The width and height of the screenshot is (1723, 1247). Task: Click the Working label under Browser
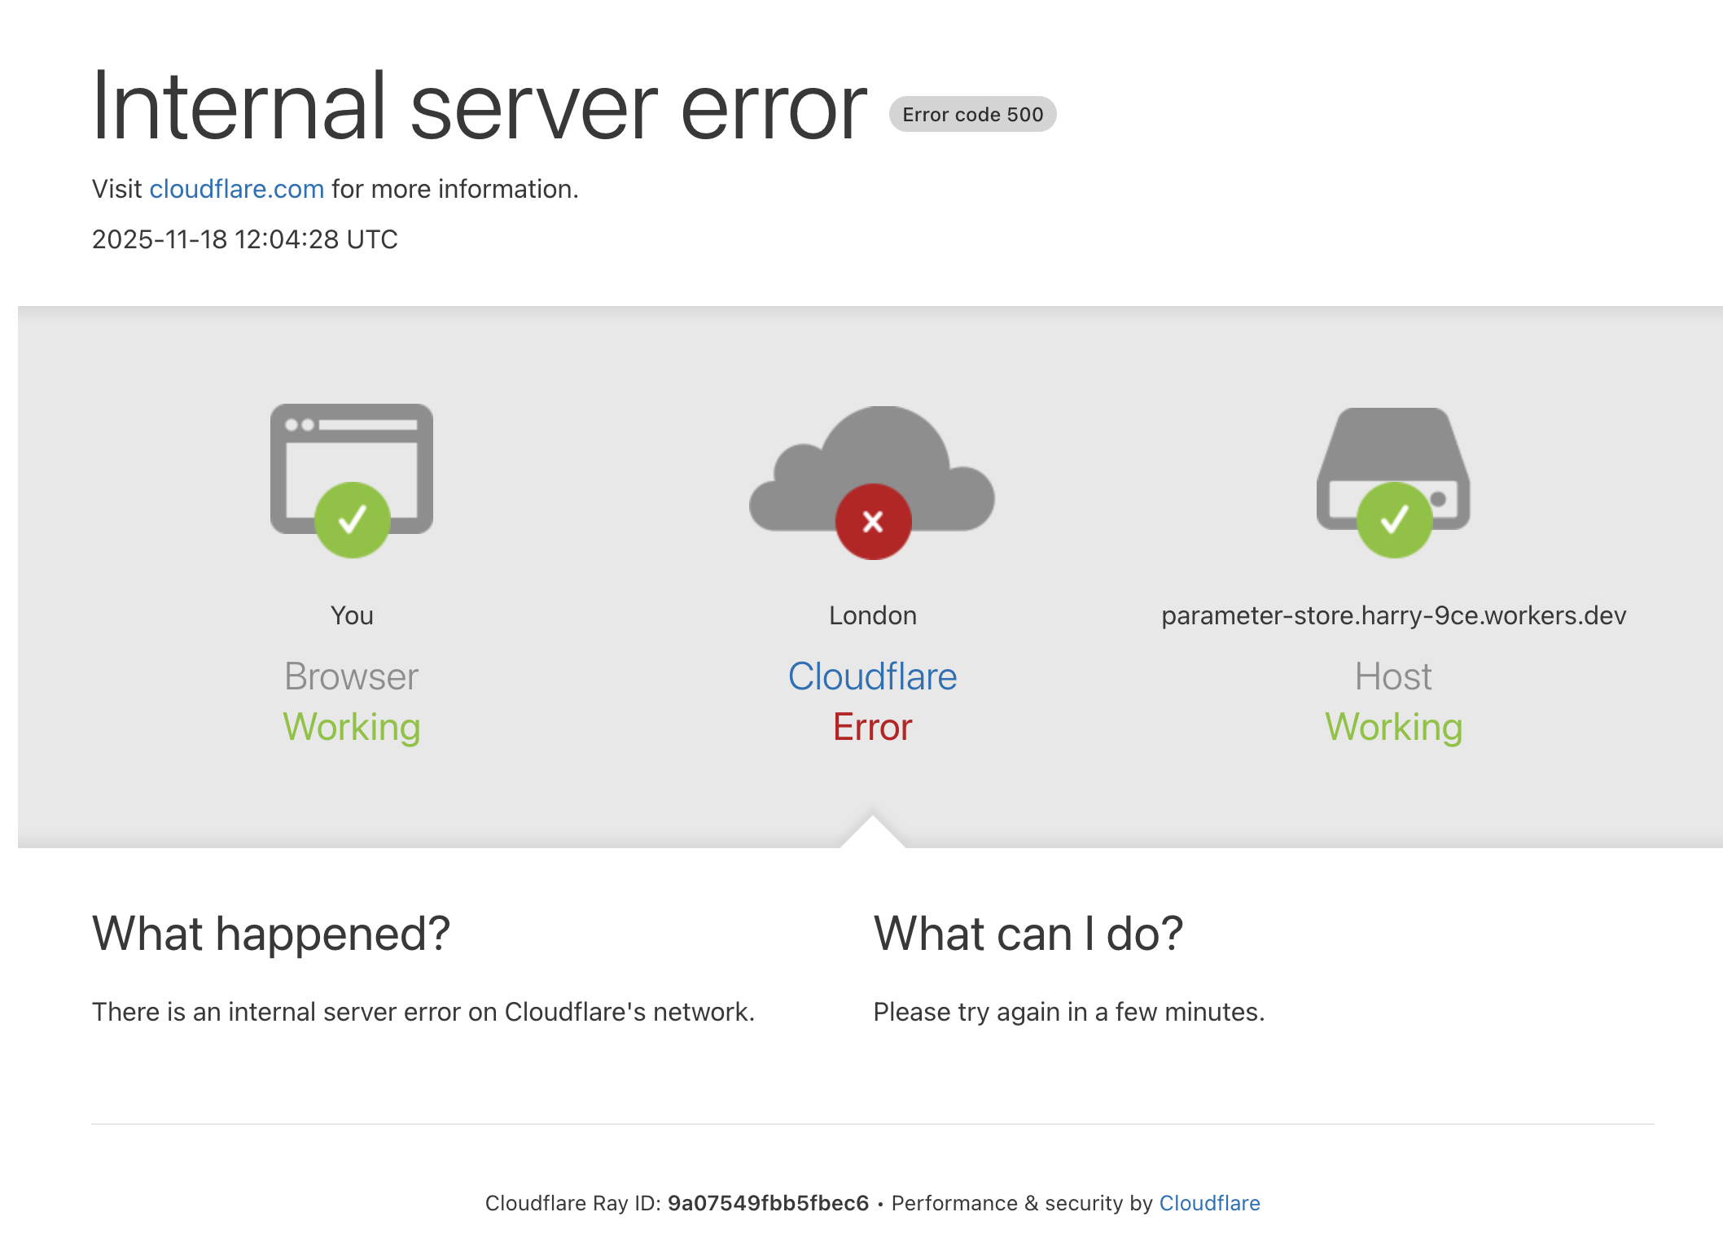click(x=352, y=727)
